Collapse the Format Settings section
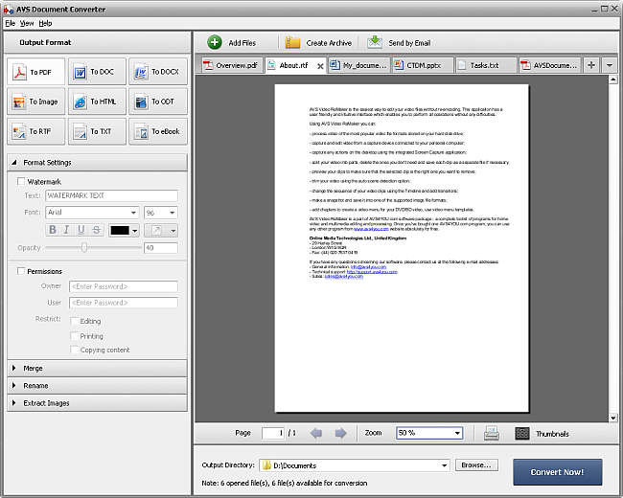This screenshot has height=498, width=623. tap(98, 163)
